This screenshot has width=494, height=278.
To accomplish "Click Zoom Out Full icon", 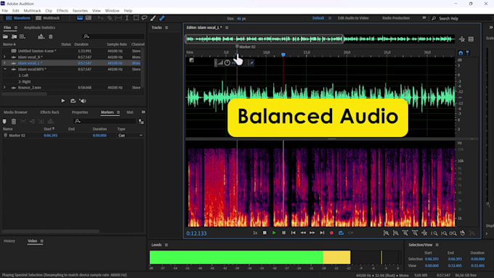I will [x=424, y=233].
